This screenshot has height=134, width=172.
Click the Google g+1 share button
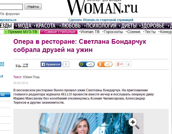[x=120, y=64]
